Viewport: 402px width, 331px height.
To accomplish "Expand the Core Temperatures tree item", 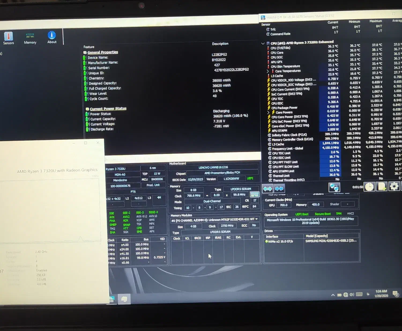I will (x=267, y=71).
